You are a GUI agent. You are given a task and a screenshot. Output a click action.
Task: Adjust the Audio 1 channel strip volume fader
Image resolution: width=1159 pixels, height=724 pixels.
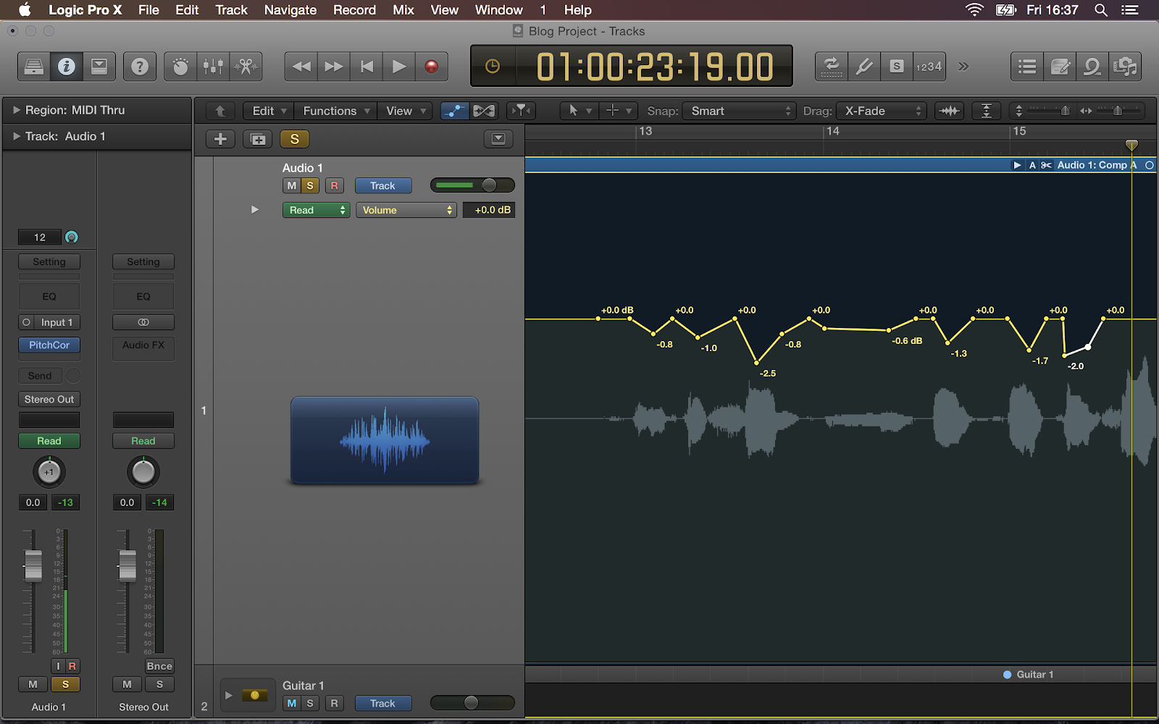click(x=33, y=565)
